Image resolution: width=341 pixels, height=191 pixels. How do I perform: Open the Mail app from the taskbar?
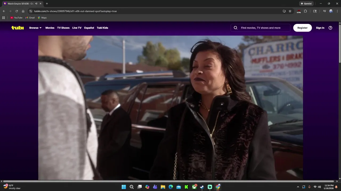(178, 187)
